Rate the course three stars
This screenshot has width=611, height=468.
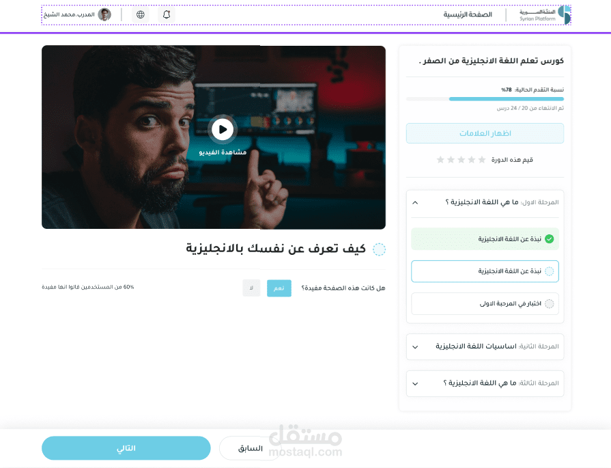461,159
